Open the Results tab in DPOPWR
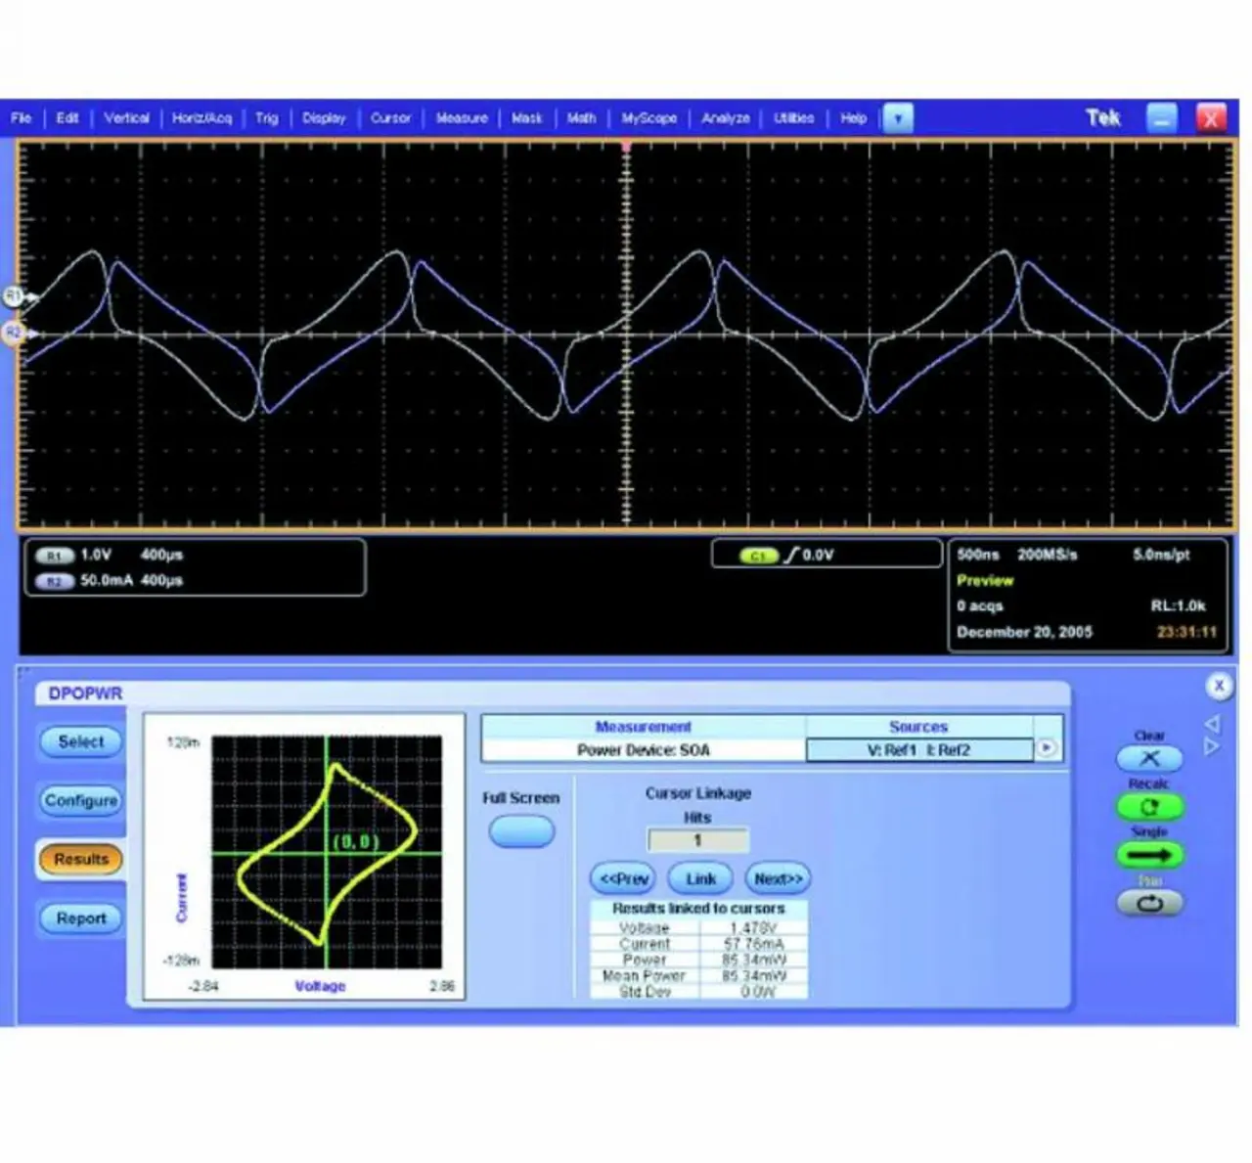Image resolution: width=1252 pixels, height=1163 pixels. tap(81, 859)
